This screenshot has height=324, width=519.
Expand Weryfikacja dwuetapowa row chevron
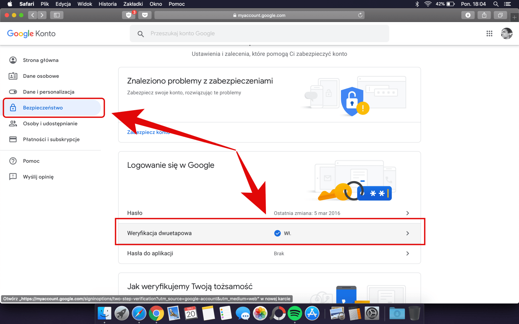(x=408, y=233)
